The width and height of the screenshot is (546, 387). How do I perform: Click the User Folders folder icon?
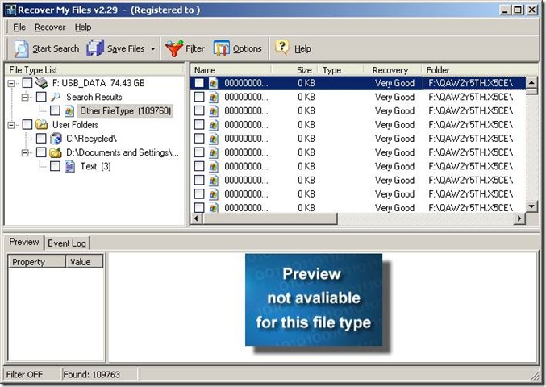pyautogui.click(x=41, y=125)
